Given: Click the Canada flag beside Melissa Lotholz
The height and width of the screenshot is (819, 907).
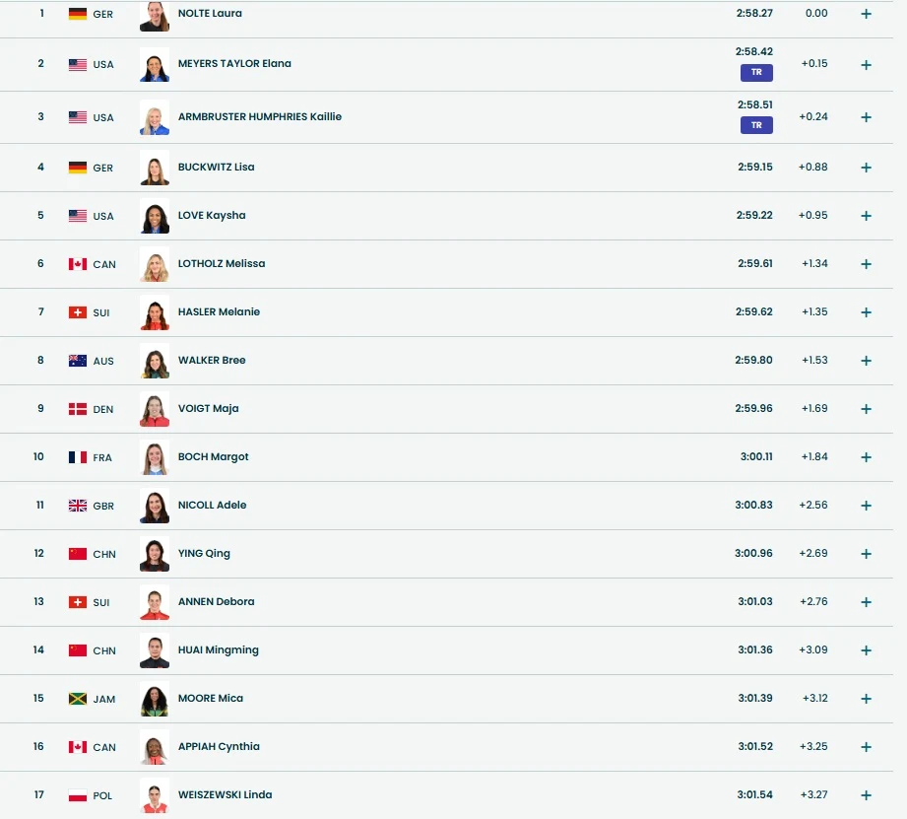Looking at the screenshot, I should click(x=78, y=264).
